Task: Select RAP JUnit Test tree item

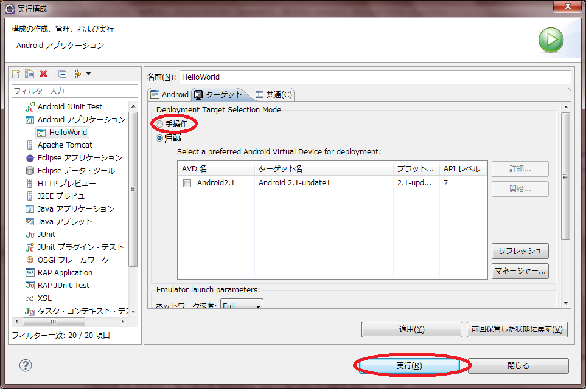Action: point(63,286)
